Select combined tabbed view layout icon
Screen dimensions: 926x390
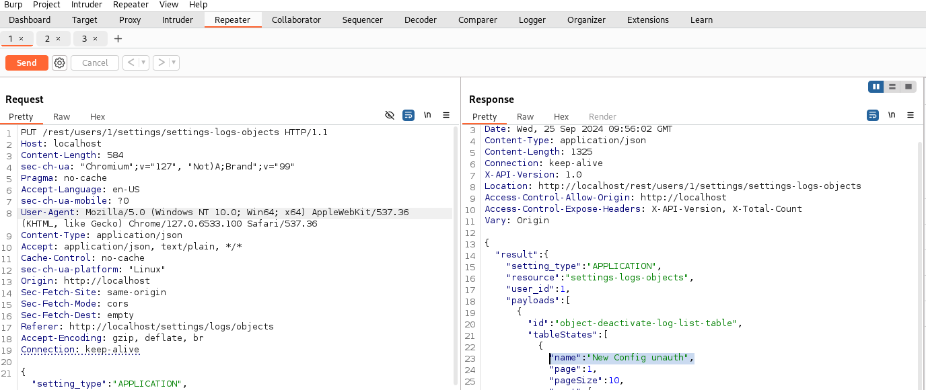(x=909, y=87)
